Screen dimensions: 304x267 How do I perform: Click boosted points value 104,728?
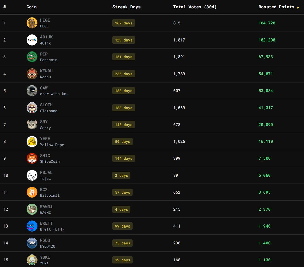tap(267, 23)
